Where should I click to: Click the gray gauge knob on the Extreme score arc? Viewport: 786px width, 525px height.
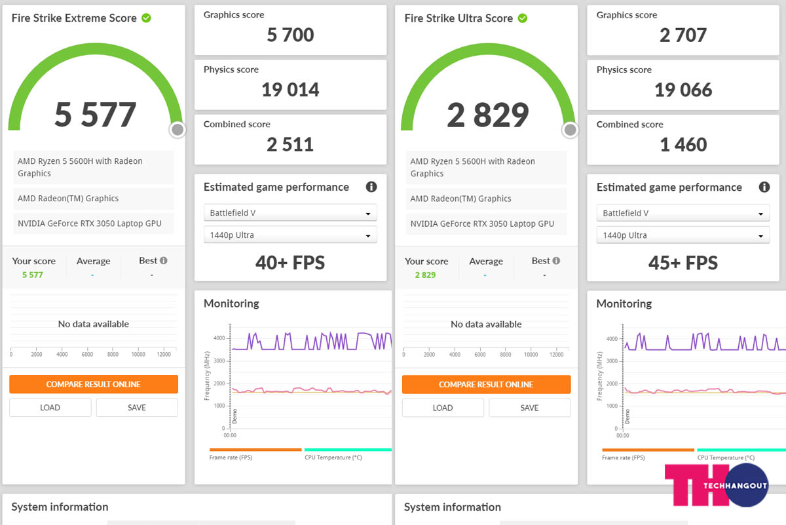click(178, 130)
